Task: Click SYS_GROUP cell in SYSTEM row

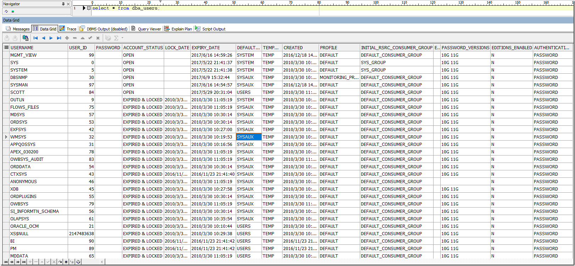Action: tap(397, 70)
